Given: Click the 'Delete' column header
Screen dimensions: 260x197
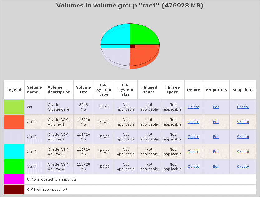Looking at the screenshot, I should (194, 90).
